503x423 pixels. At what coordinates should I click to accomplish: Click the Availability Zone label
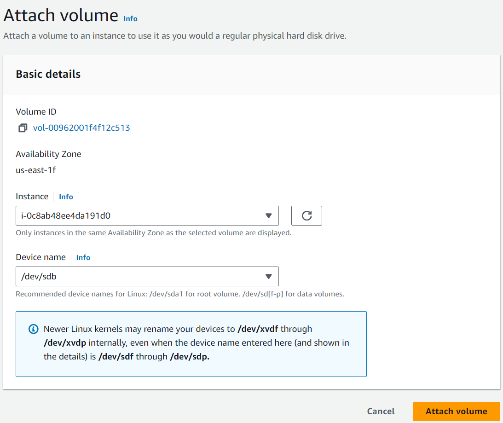click(48, 154)
